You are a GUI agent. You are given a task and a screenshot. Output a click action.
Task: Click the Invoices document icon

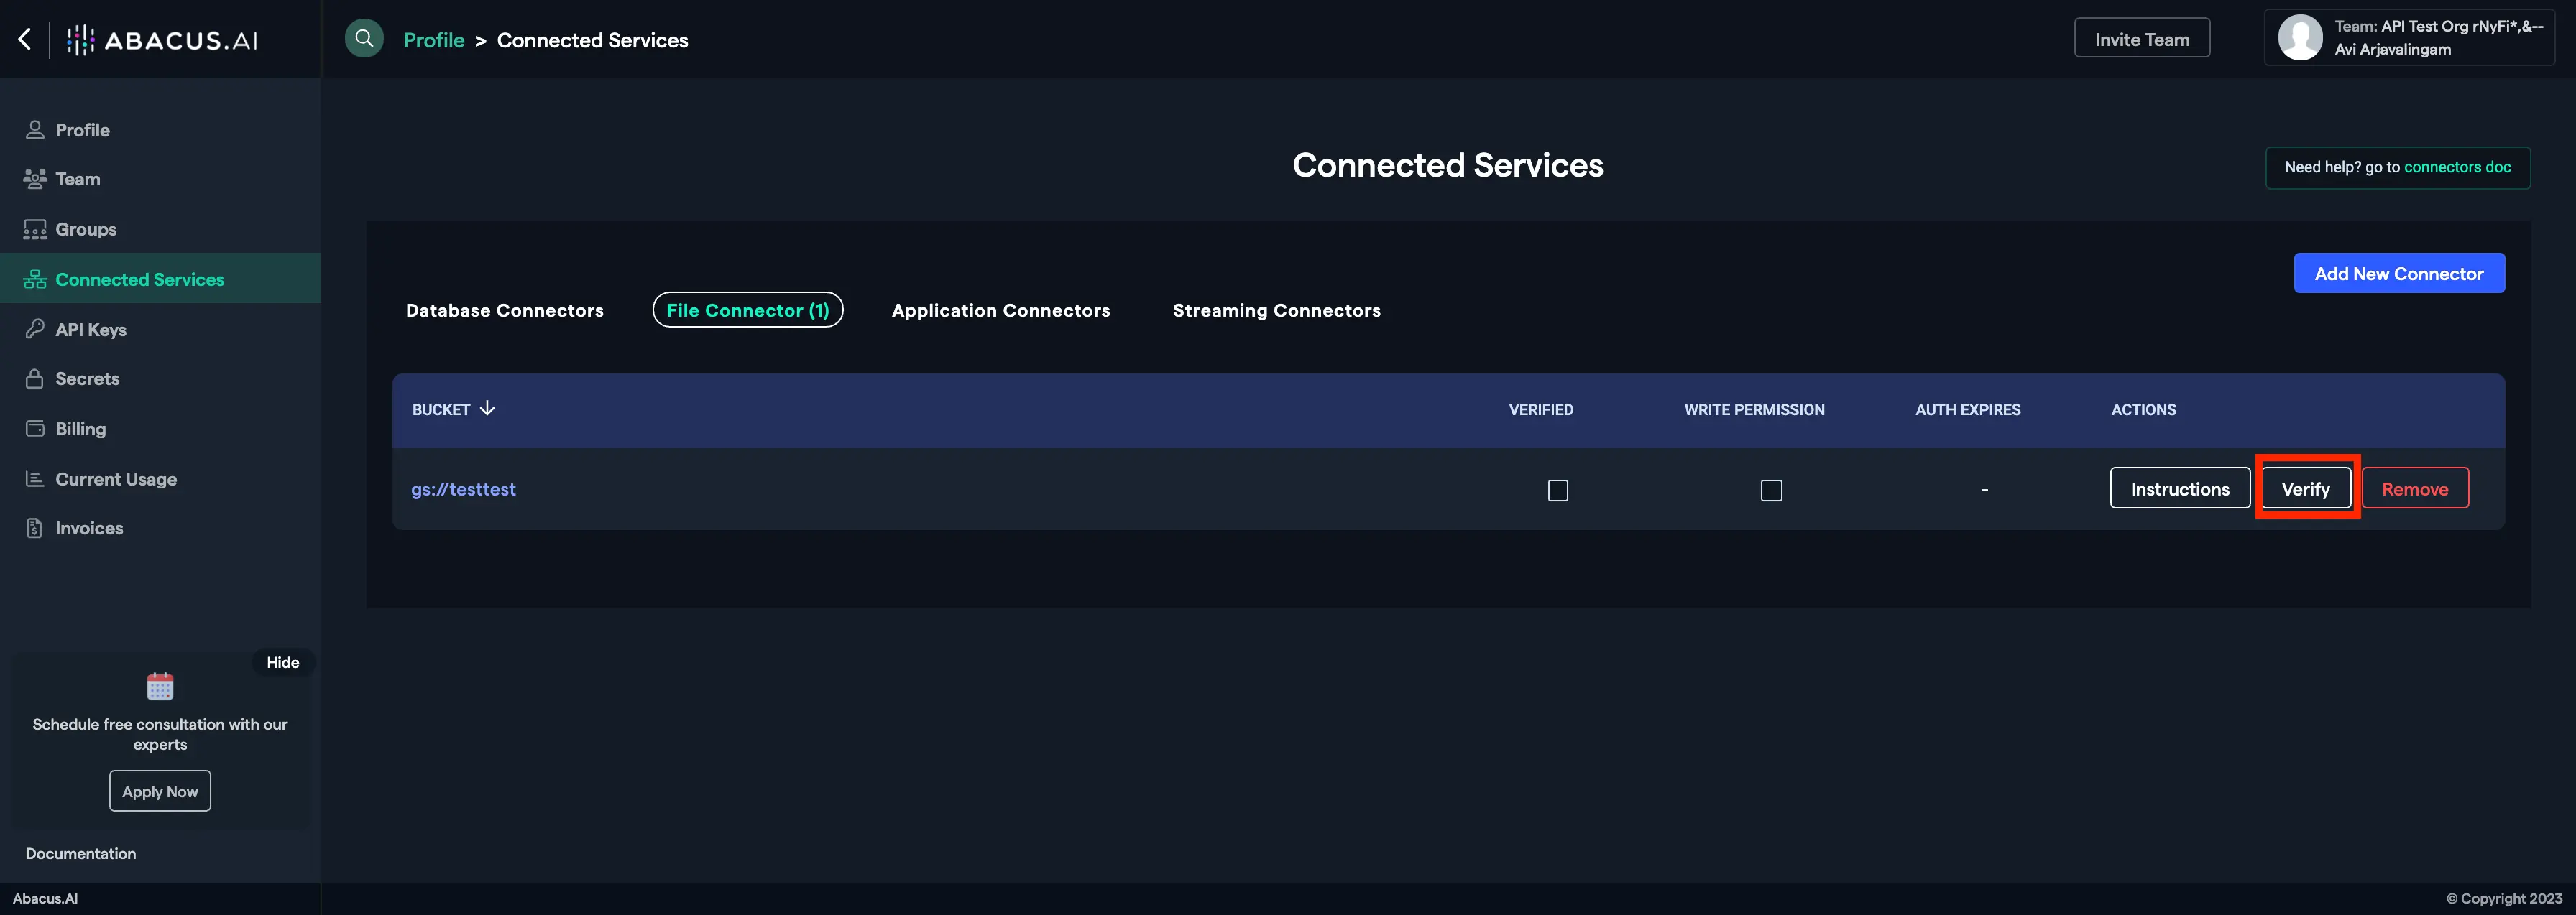35,529
